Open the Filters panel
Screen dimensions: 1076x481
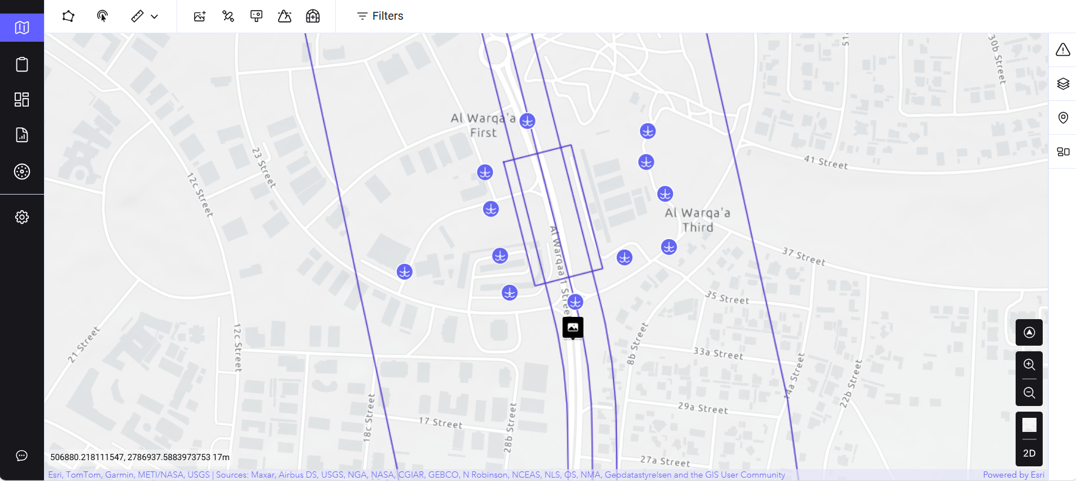click(x=380, y=16)
